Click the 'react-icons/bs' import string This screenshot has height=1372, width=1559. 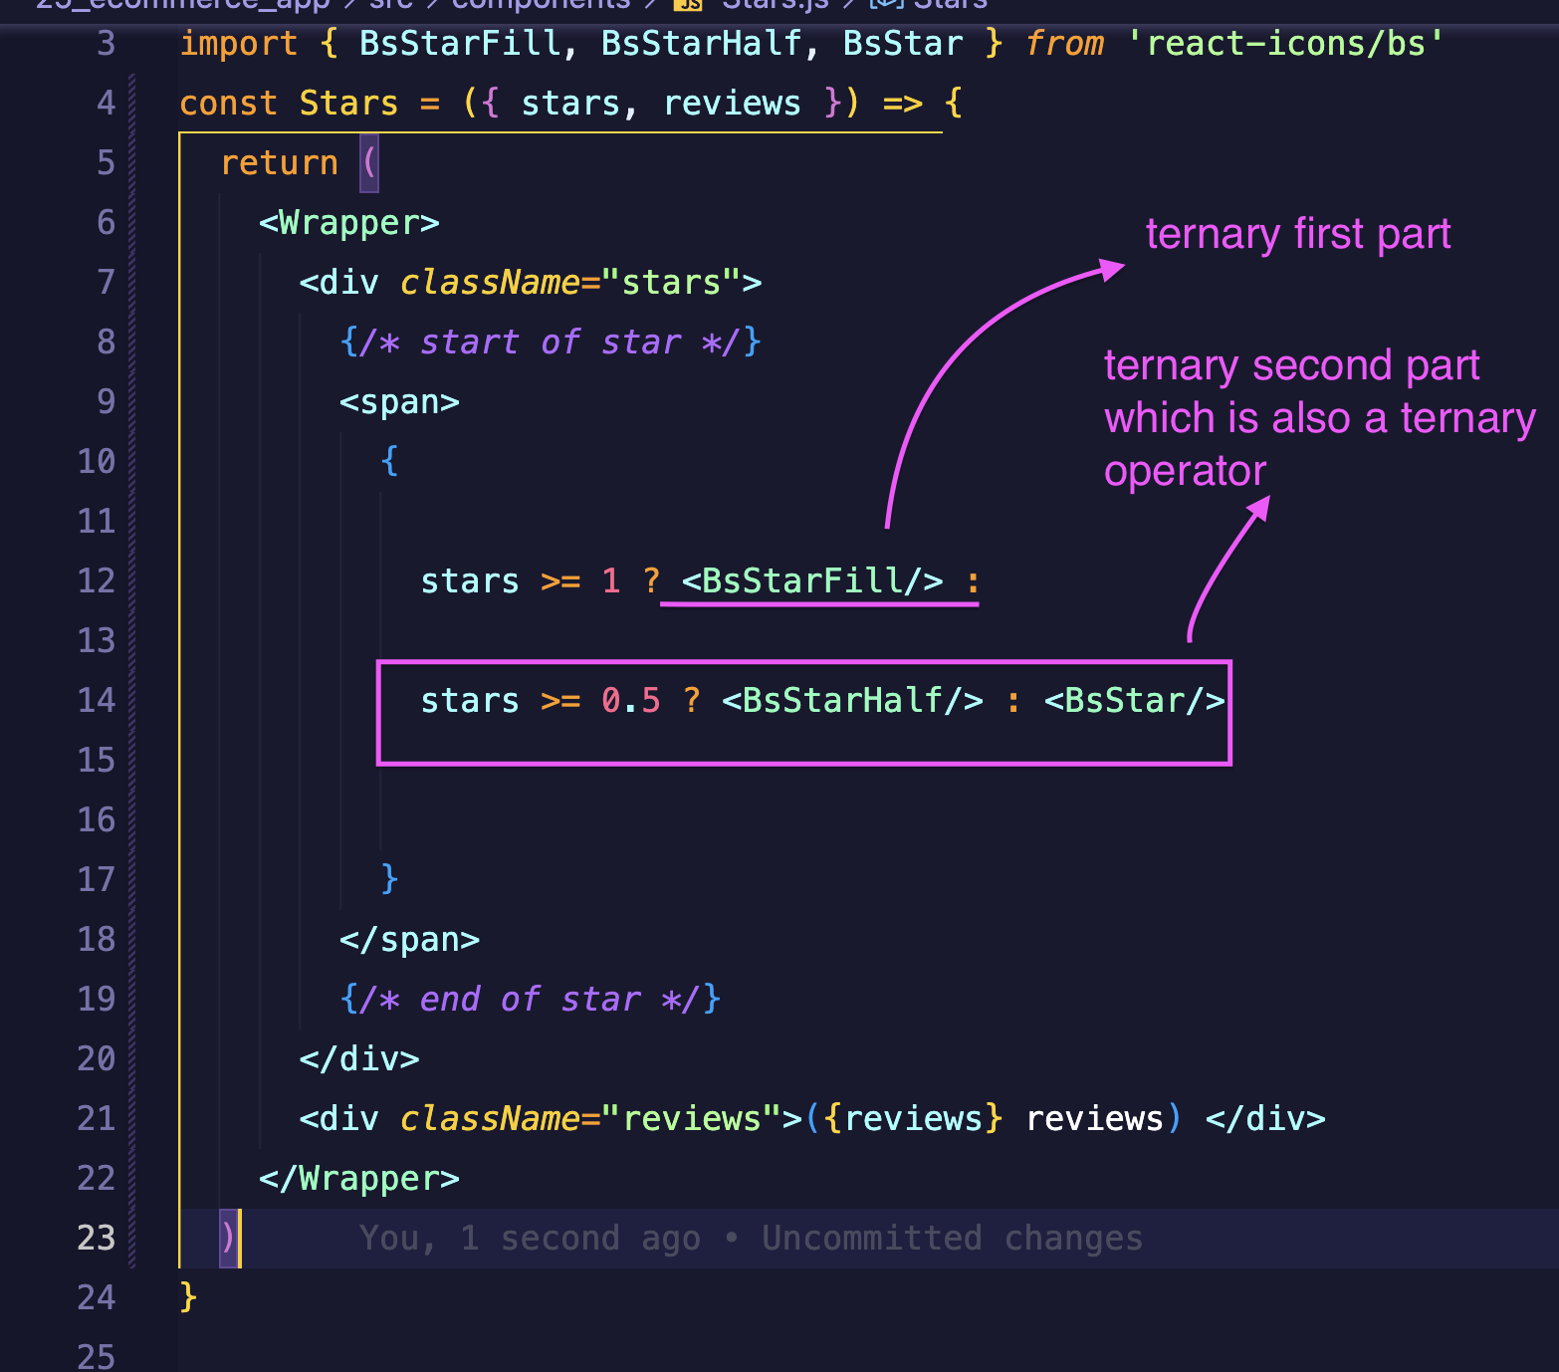[x=1284, y=44]
